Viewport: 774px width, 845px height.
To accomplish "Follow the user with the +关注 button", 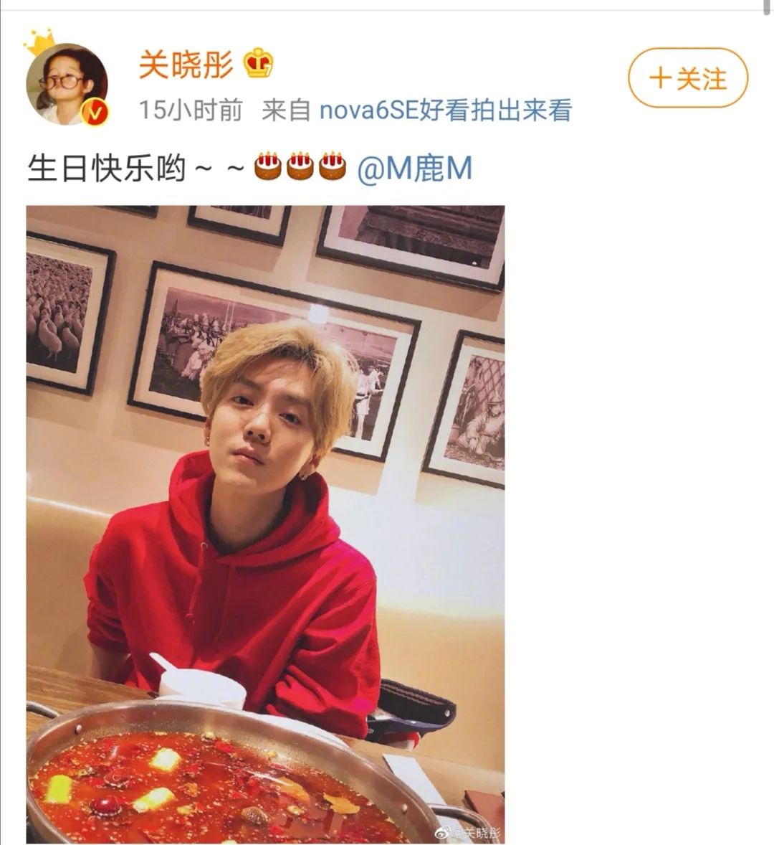I will tap(688, 78).
